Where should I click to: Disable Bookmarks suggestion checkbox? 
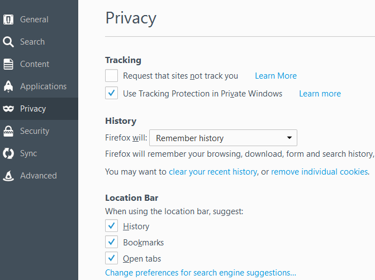tap(111, 242)
